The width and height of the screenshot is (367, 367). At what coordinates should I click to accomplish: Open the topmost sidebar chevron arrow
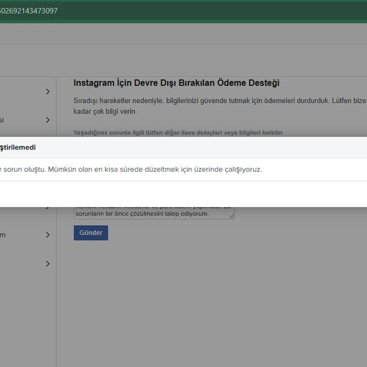pos(48,92)
